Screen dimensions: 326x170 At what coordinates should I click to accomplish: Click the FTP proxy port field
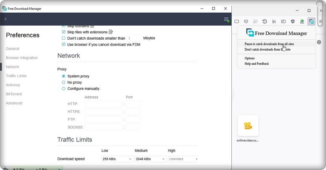pos(133,119)
